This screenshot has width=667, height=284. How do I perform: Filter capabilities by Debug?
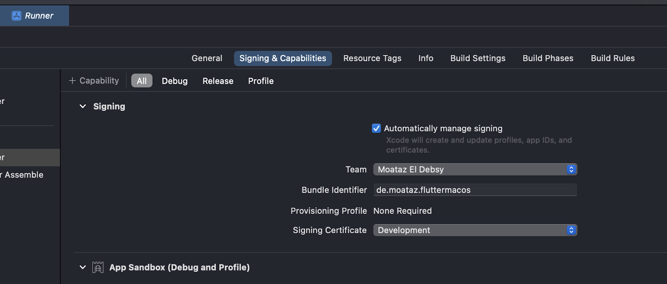(175, 81)
